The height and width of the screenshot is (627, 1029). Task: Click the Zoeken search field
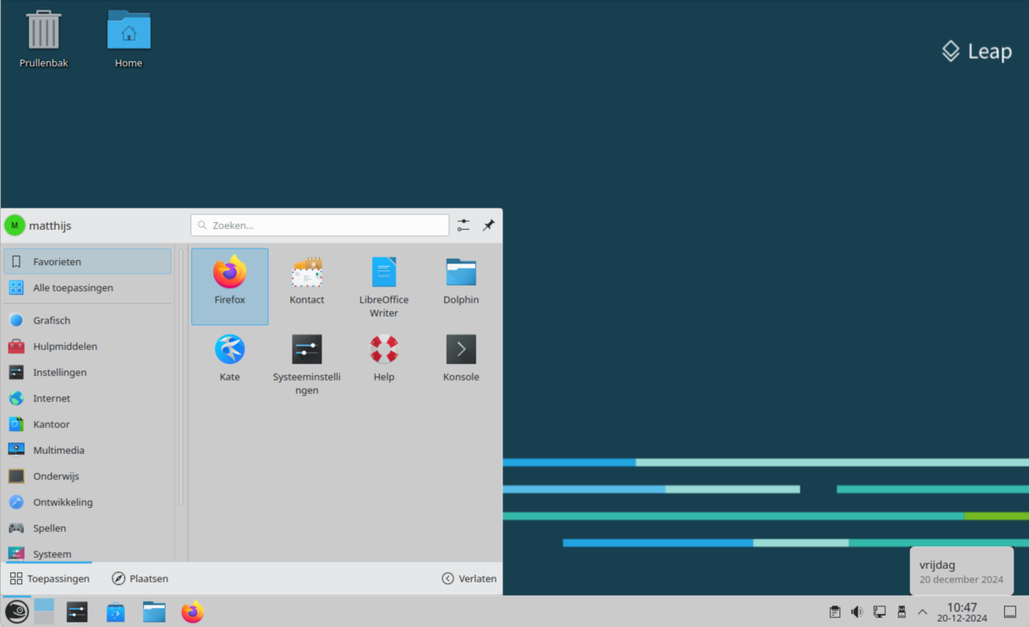(320, 226)
